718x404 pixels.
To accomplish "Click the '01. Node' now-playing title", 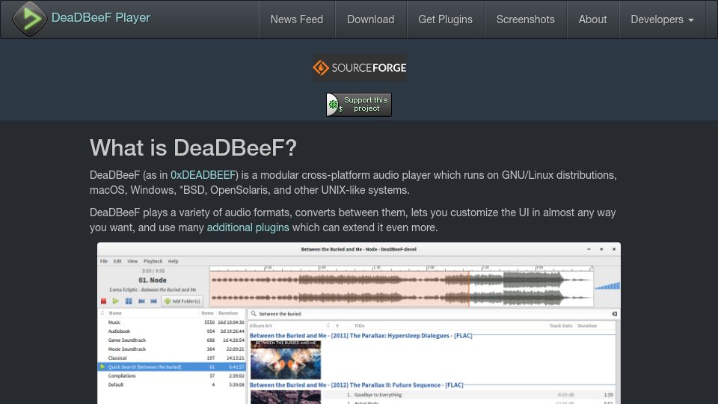I will click(153, 280).
